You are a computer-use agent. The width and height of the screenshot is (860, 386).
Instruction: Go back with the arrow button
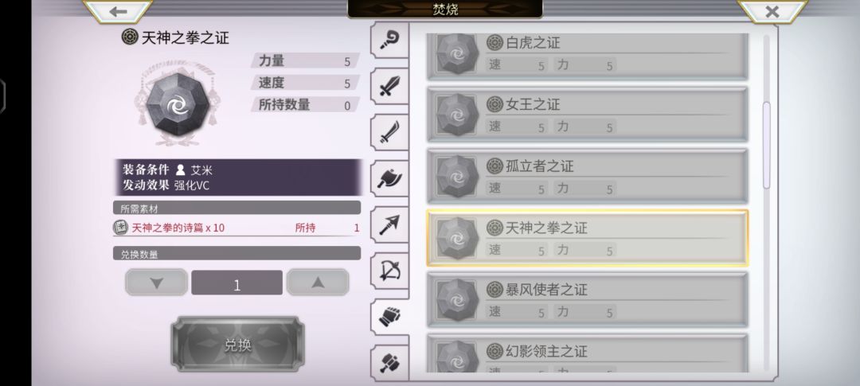(x=118, y=11)
